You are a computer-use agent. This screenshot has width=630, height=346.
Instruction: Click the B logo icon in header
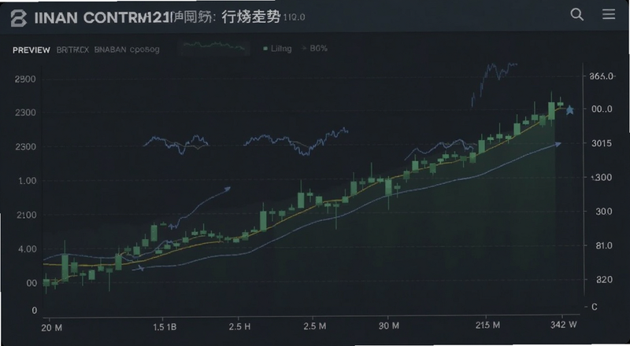[18, 18]
